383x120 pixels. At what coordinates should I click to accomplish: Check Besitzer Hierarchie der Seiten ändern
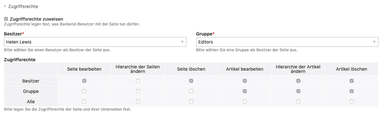click(138, 81)
